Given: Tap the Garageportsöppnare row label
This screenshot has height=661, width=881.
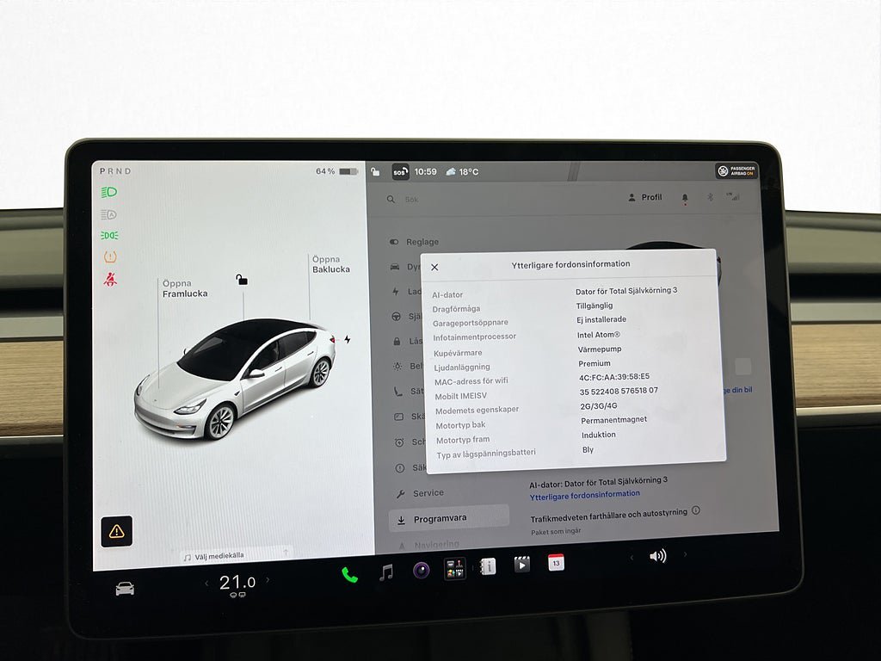Looking at the screenshot, I should pyautogui.click(x=471, y=323).
